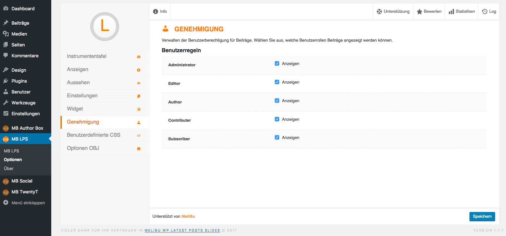This screenshot has height=236, width=506.
Task: Open the Log history icon
Action: point(485,12)
